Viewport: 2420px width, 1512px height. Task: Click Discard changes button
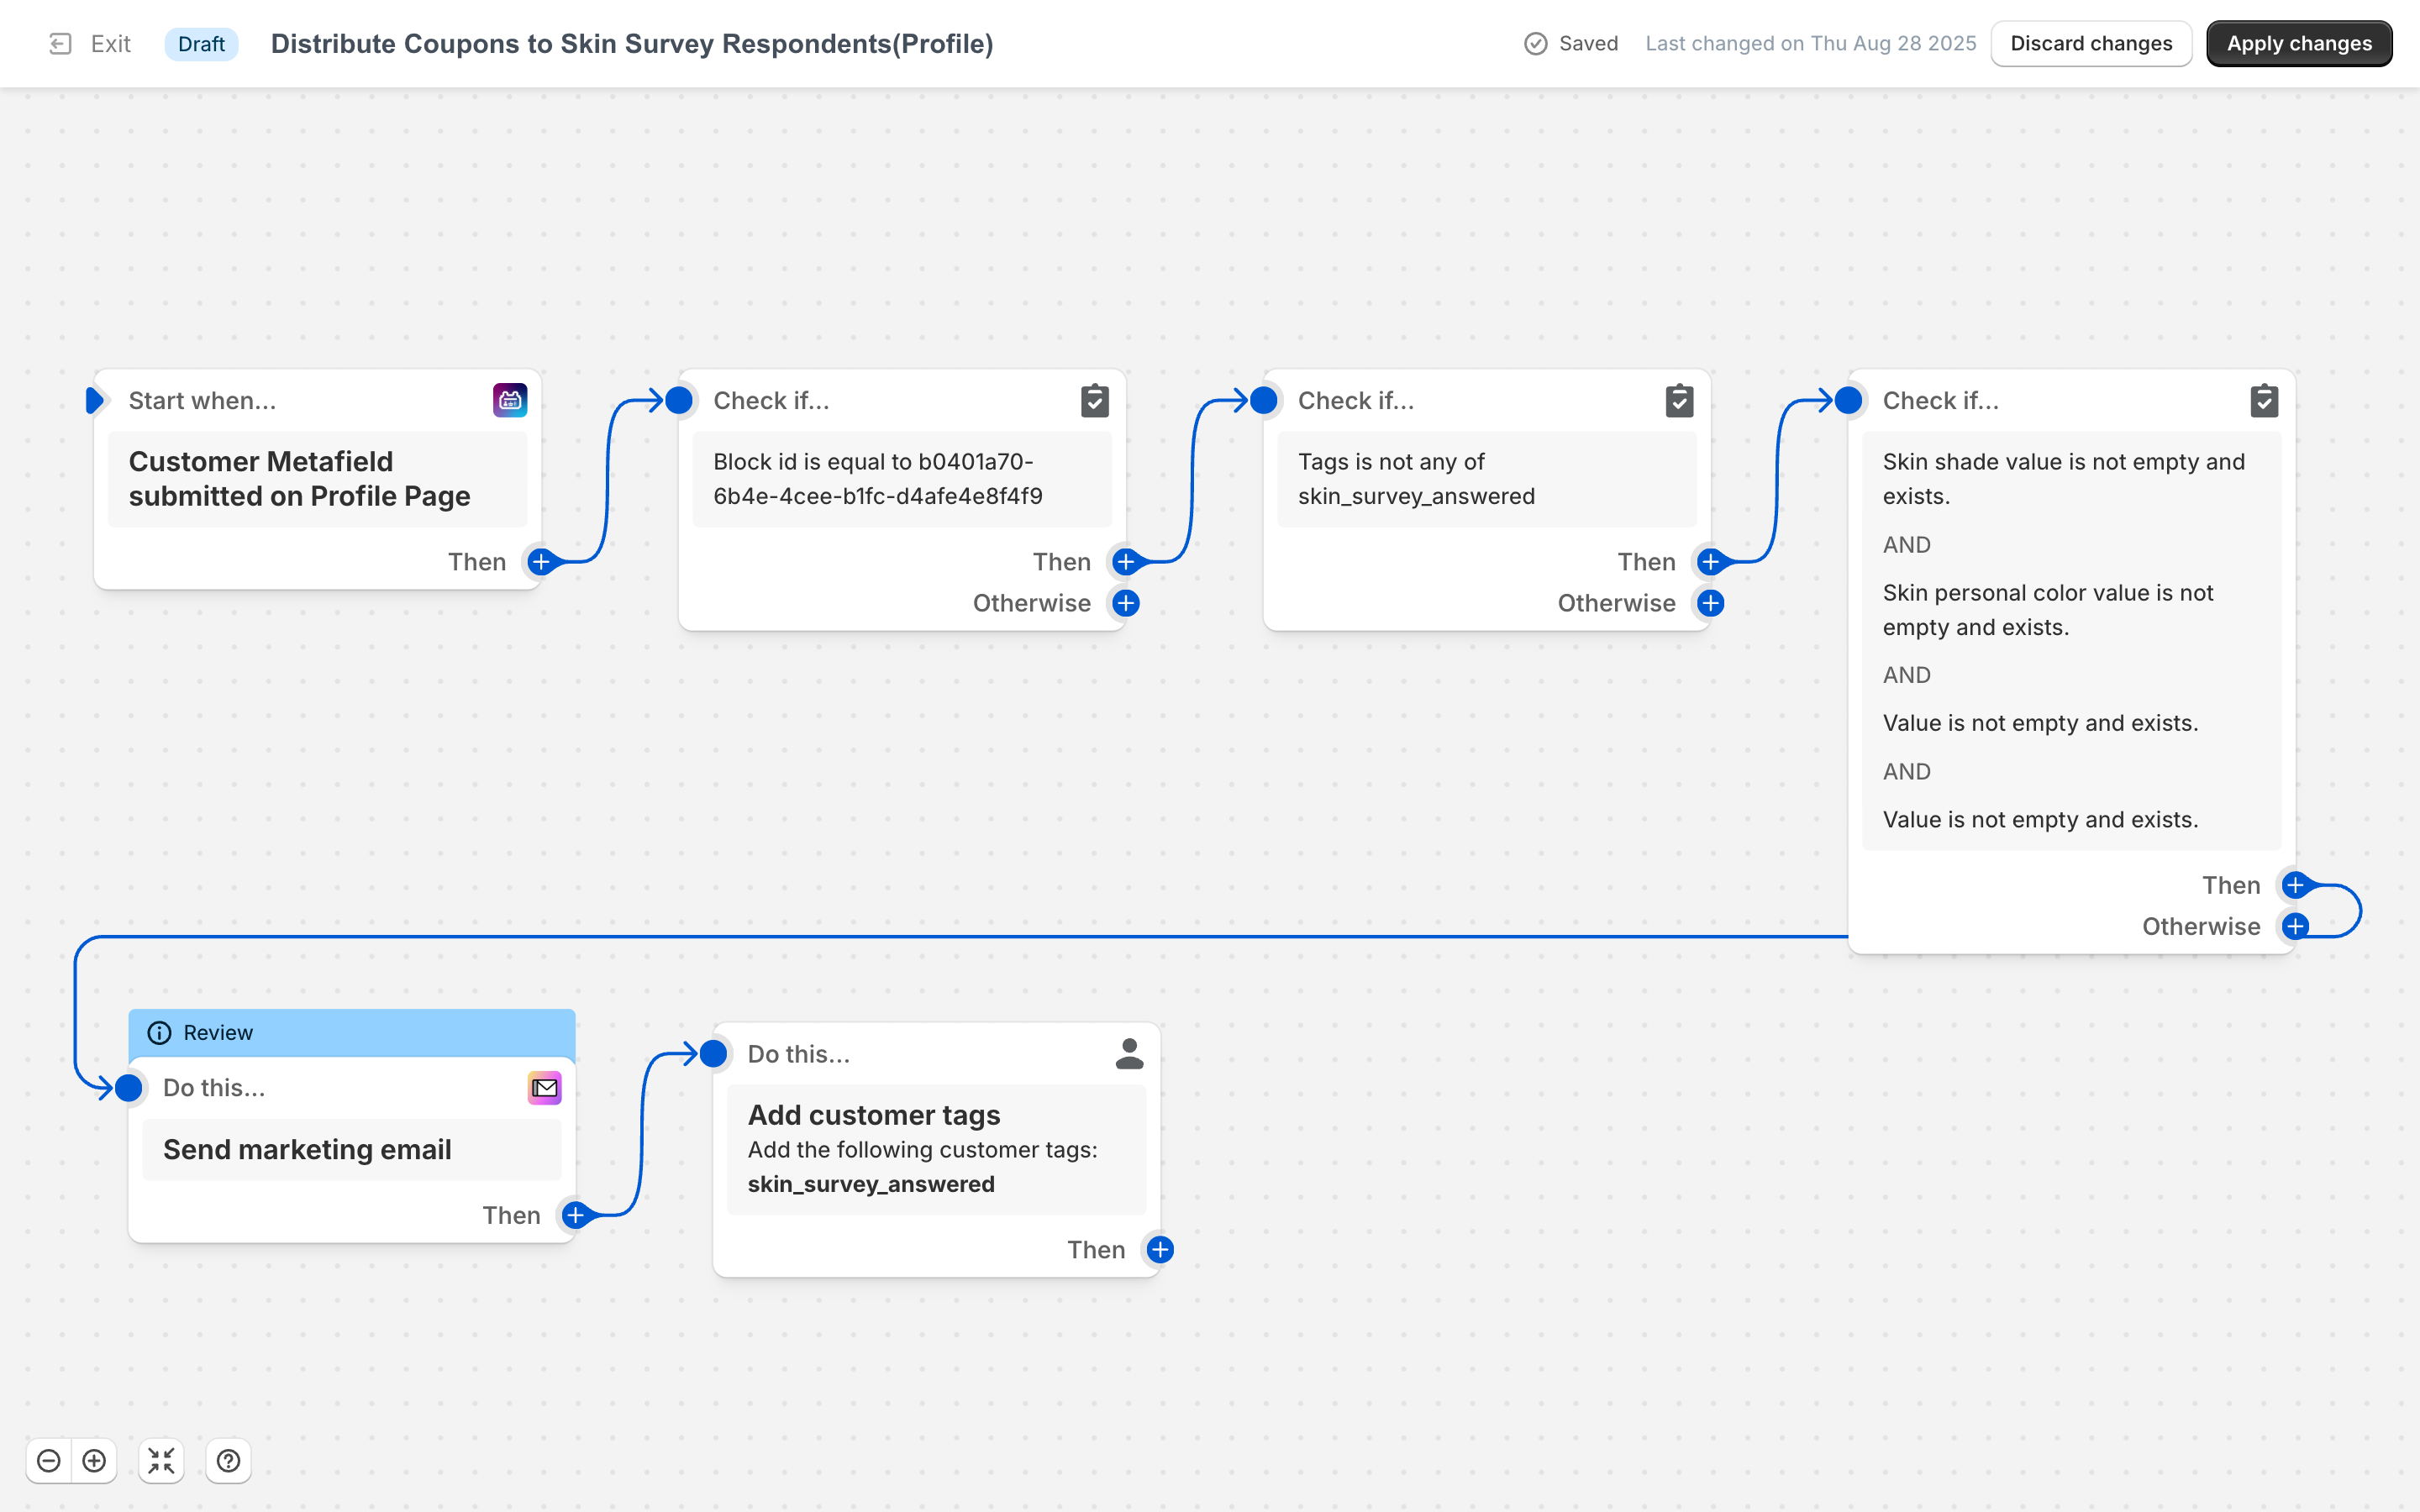click(2091, 44)
